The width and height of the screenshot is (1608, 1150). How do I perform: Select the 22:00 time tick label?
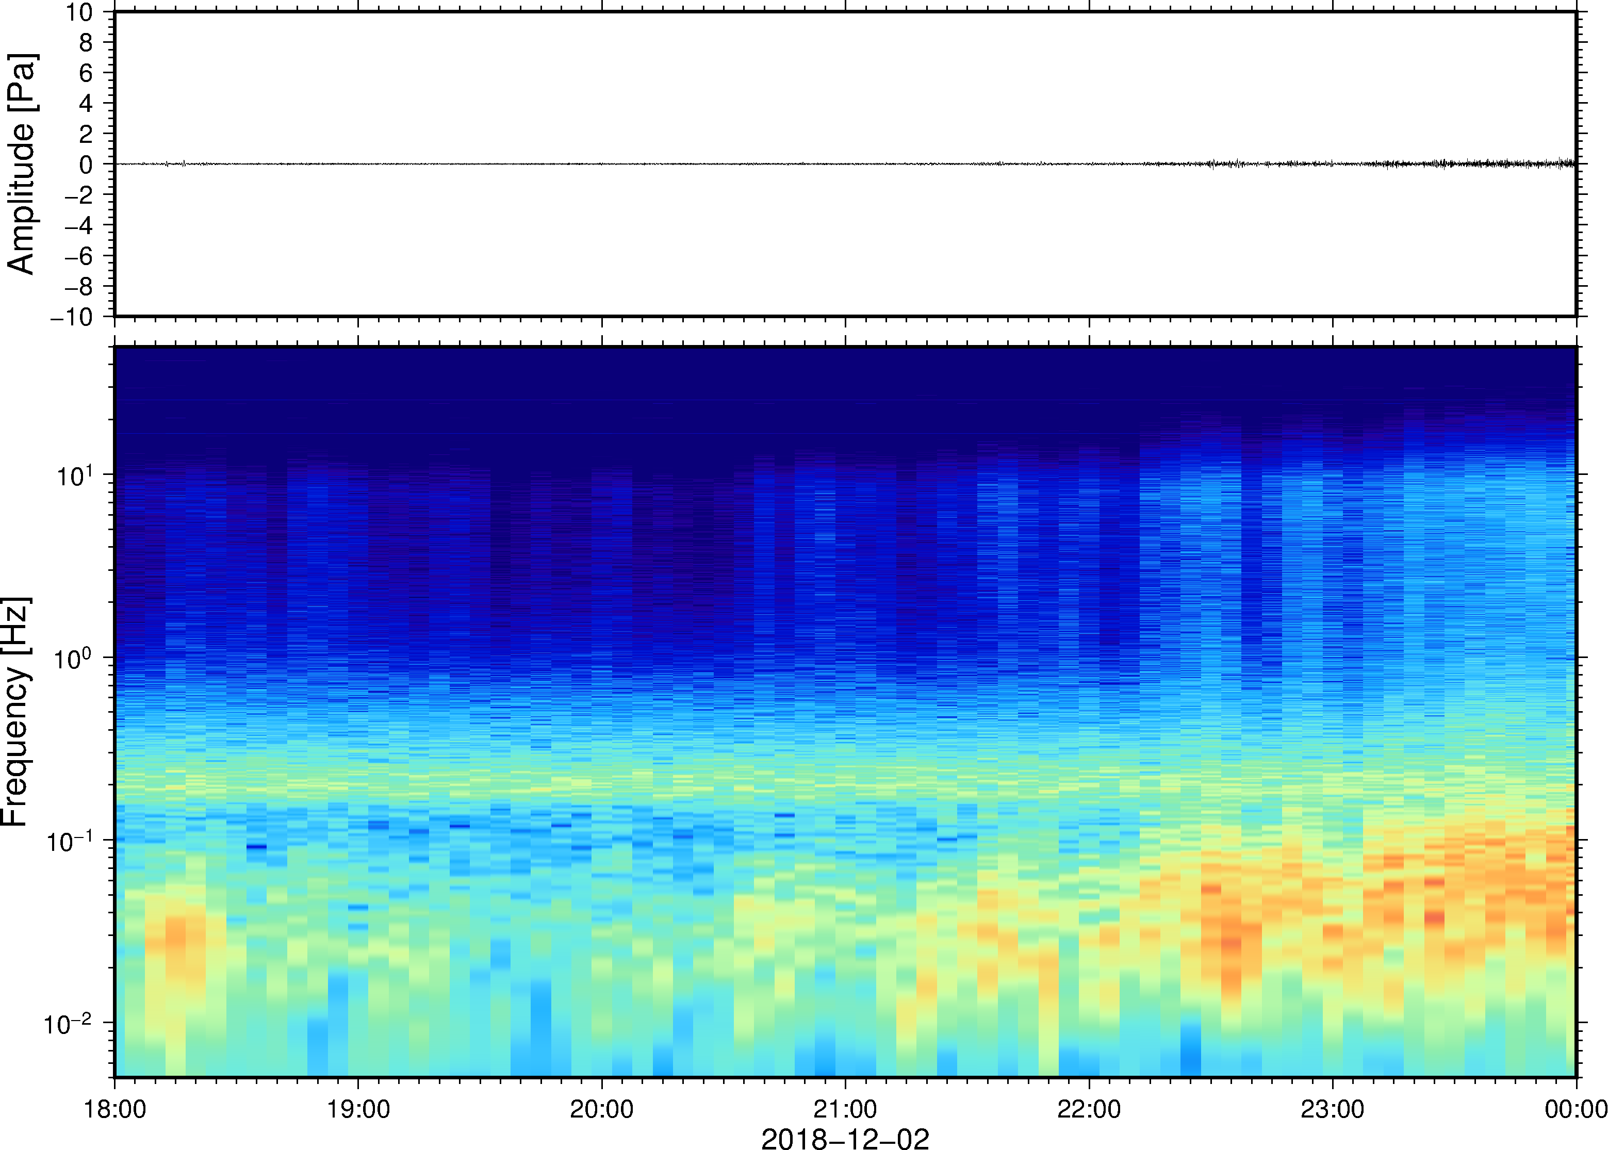point(1089,1109)
